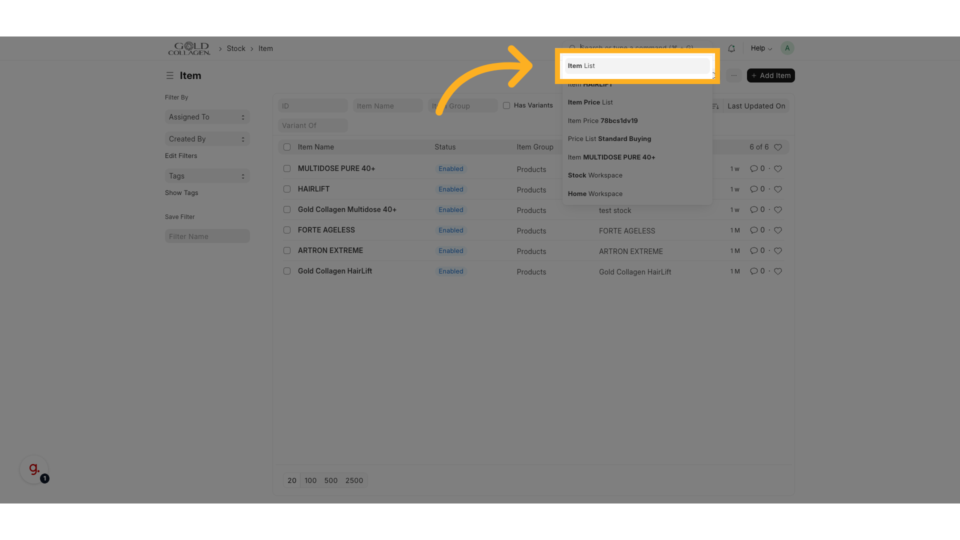Open comments on the FORTE AGELESS row
The width and height of the screenshot is (960, 540).
757,230
